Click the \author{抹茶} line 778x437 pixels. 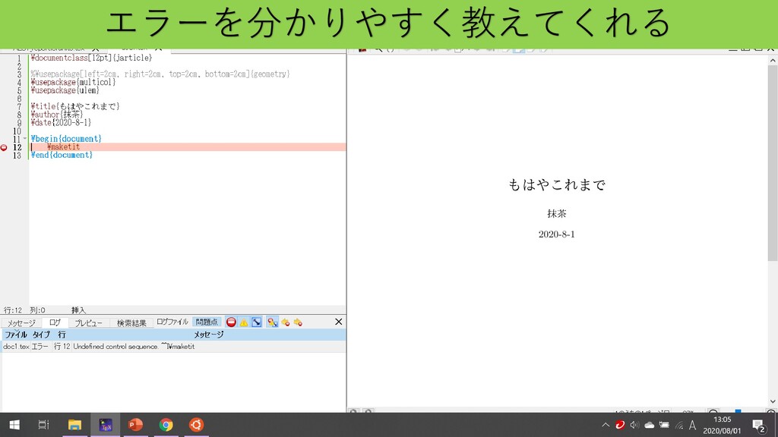tap(56, 115)
